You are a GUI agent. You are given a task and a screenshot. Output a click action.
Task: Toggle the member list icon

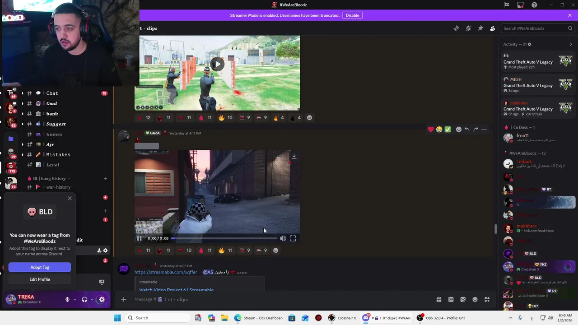493,28
